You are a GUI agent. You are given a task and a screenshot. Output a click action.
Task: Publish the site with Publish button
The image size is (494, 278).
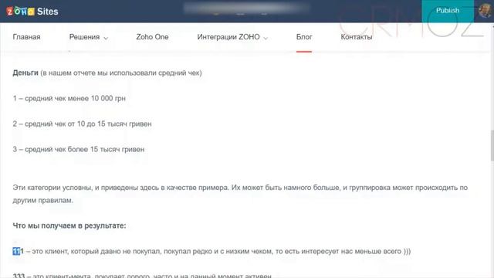click(448, 11)
